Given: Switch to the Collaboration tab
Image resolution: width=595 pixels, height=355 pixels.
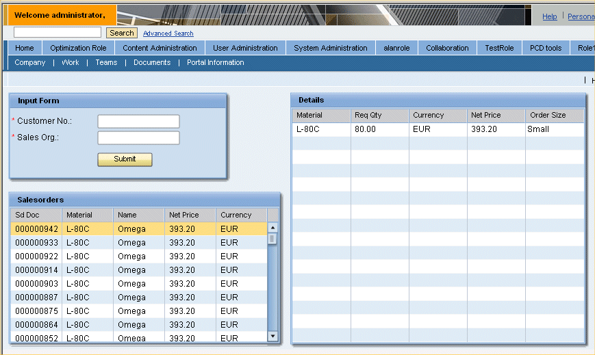Looking at the screenshot, I should point(447,48).
